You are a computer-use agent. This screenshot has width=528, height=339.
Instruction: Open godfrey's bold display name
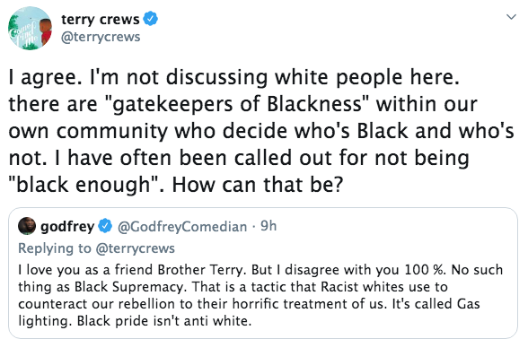[x=67, y=226]
